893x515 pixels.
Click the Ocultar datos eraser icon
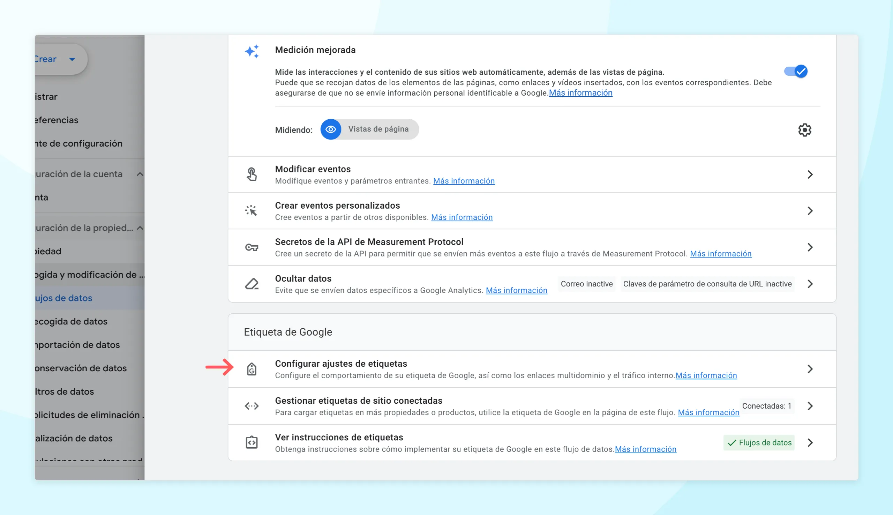[x=252, y=284]
